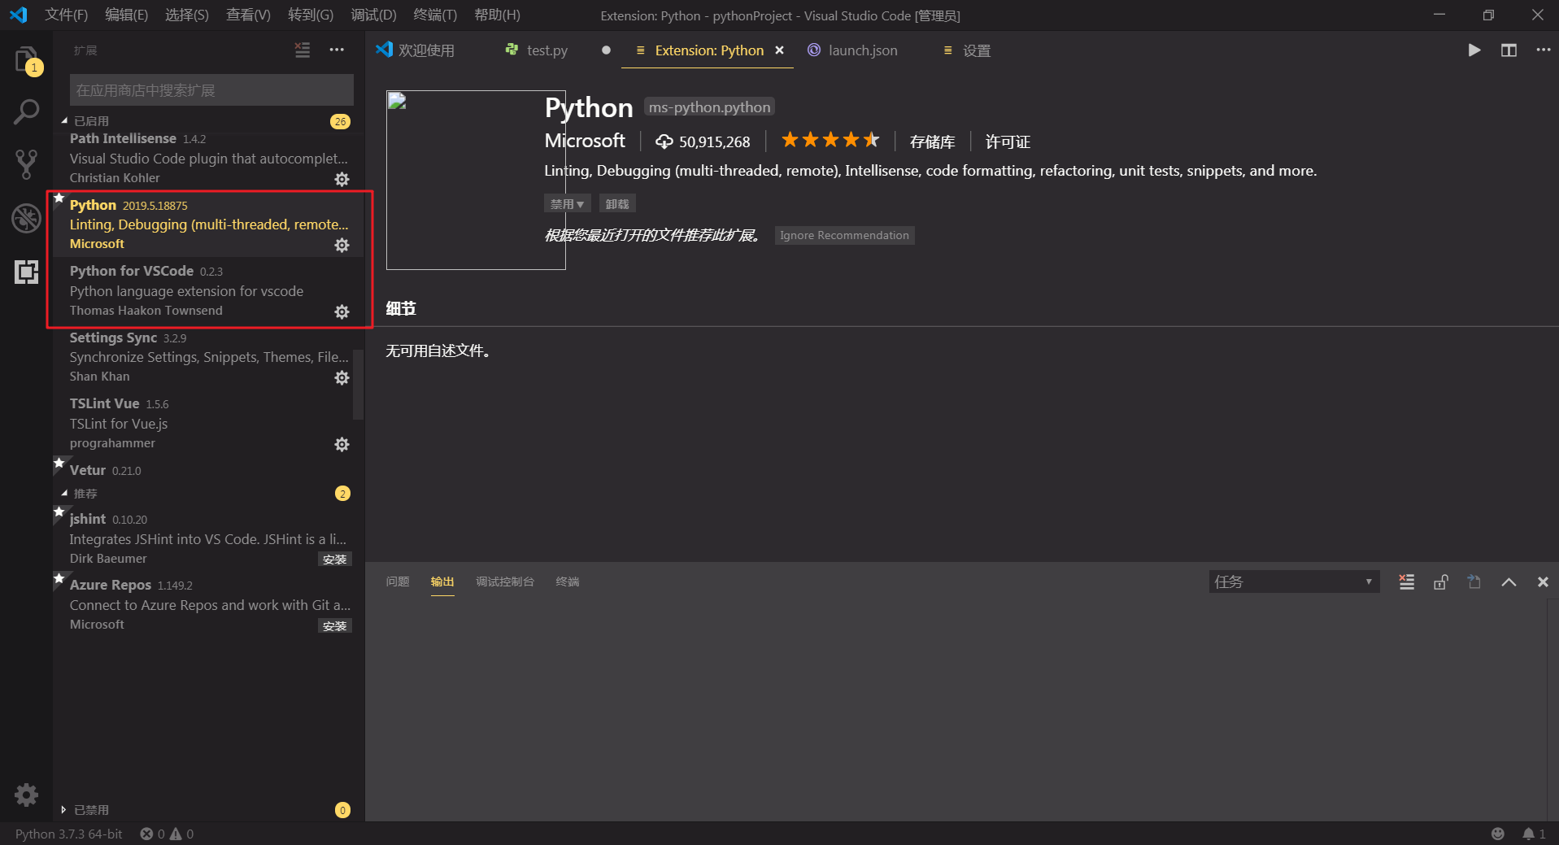The image size is (1559, 845).
Task: Click errors and warnings count in status bar
Action: click(x=167, y=834)
